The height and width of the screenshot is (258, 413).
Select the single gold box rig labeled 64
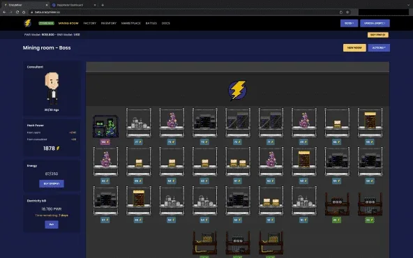coord(172,161)
